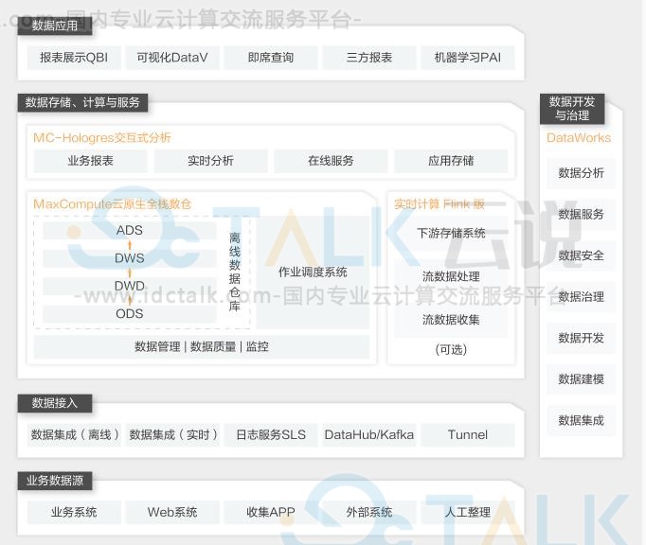Click the 数据开发与治理 section label
The height and width of the screenshot is (545, 646).
[x=572, y=109]
